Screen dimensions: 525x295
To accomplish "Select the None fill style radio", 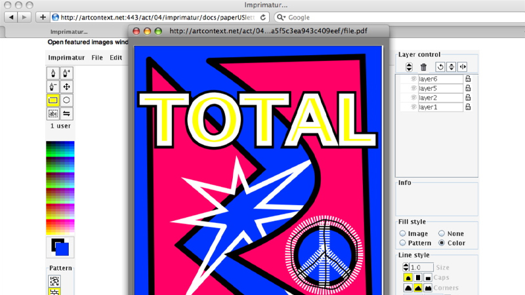I will 442,233.
